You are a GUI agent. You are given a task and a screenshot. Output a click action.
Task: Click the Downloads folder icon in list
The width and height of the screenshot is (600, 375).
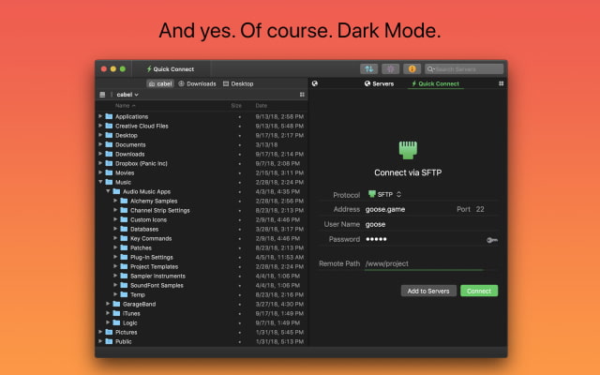109,154
